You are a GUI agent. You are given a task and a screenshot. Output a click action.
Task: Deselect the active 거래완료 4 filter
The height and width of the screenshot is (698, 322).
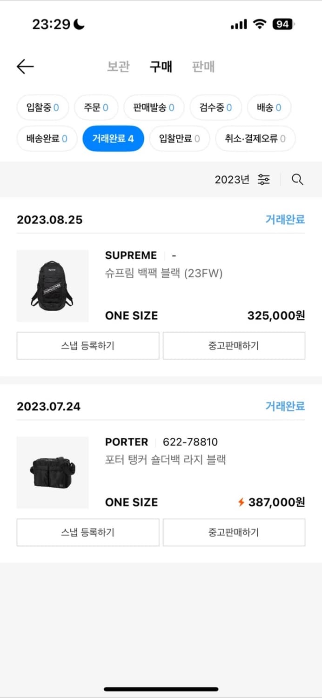(113, 138)
